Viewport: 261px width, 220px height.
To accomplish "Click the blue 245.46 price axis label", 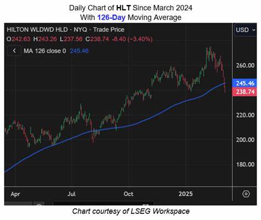I will pyautogui.click(x=245, y=83).
